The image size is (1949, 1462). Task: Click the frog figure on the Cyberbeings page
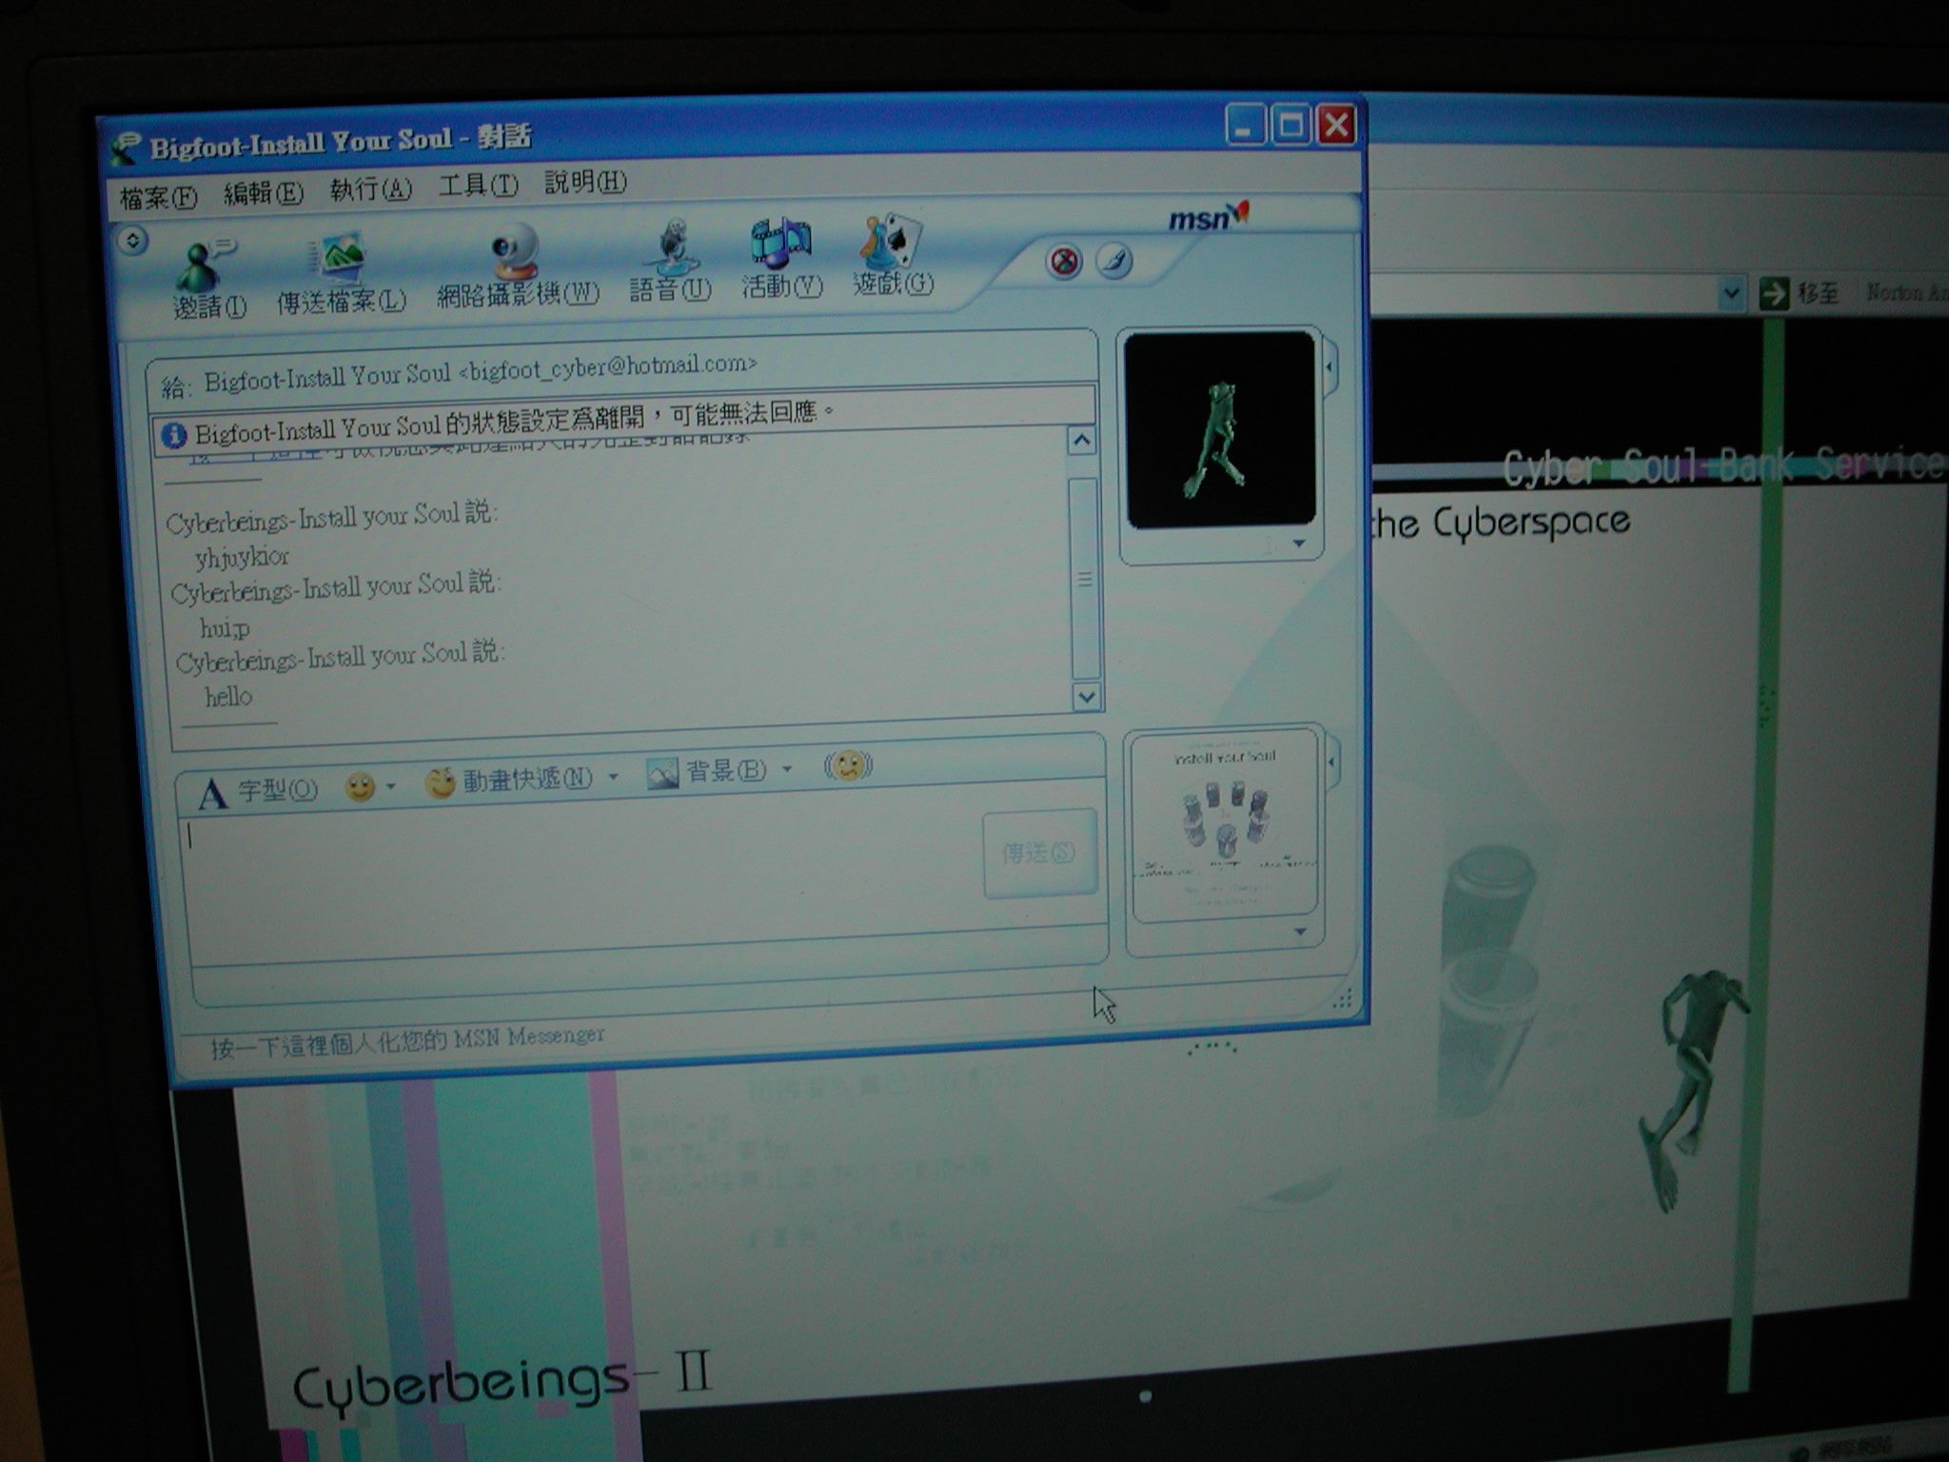click(1694, 1090)
